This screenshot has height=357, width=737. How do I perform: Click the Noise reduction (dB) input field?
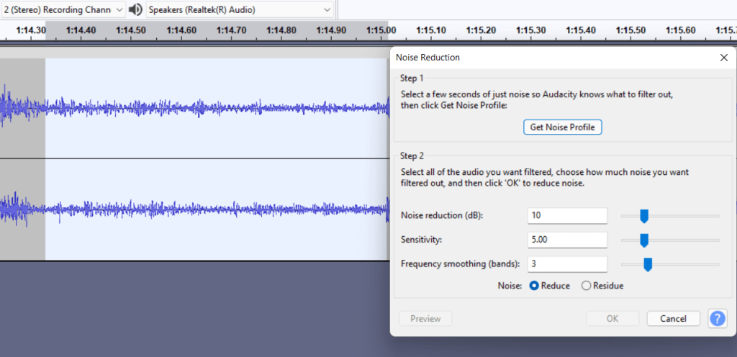(x=567, y=215)
